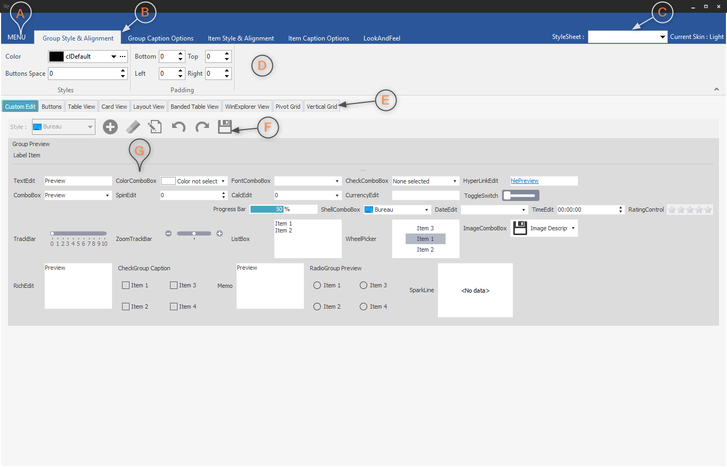Increase the Buttons Space spinner value
Image resolution: width=727 pixels, height=467 pixels.
click(x=123, y=70)
